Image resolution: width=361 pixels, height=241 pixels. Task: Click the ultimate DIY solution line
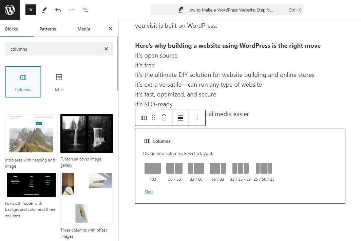[225, 75]
